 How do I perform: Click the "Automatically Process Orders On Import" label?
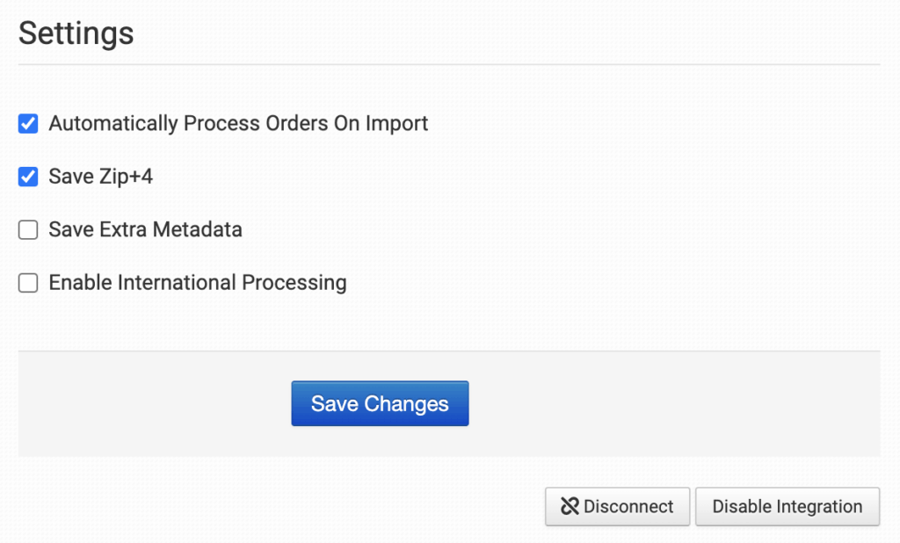(x=238, y=124)
